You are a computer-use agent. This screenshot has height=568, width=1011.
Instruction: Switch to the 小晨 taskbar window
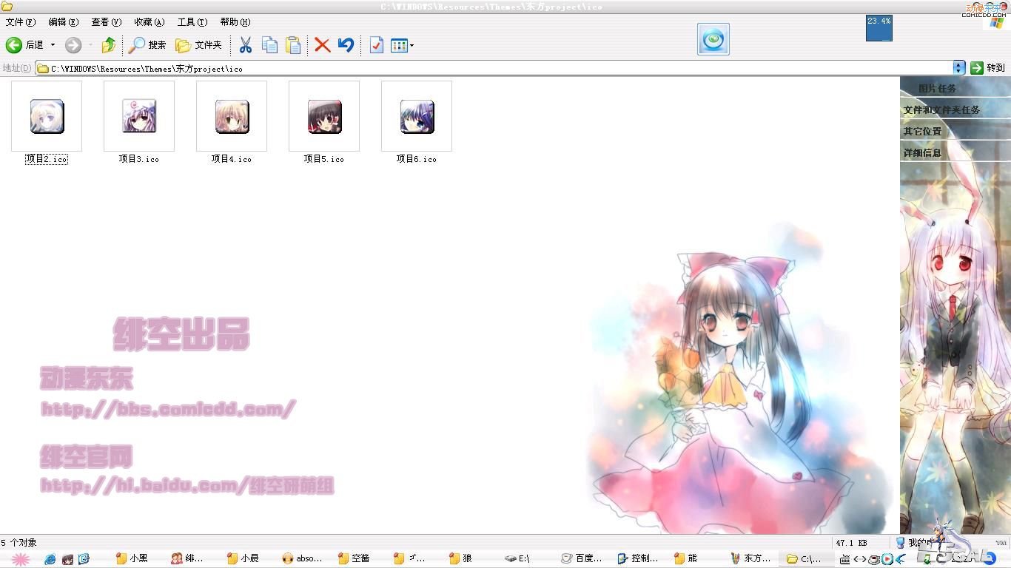(250, 558)
